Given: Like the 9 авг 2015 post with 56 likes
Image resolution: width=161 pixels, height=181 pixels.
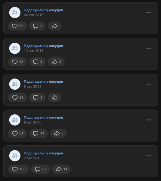Looking at the screenshot, I should click(17, 97).
